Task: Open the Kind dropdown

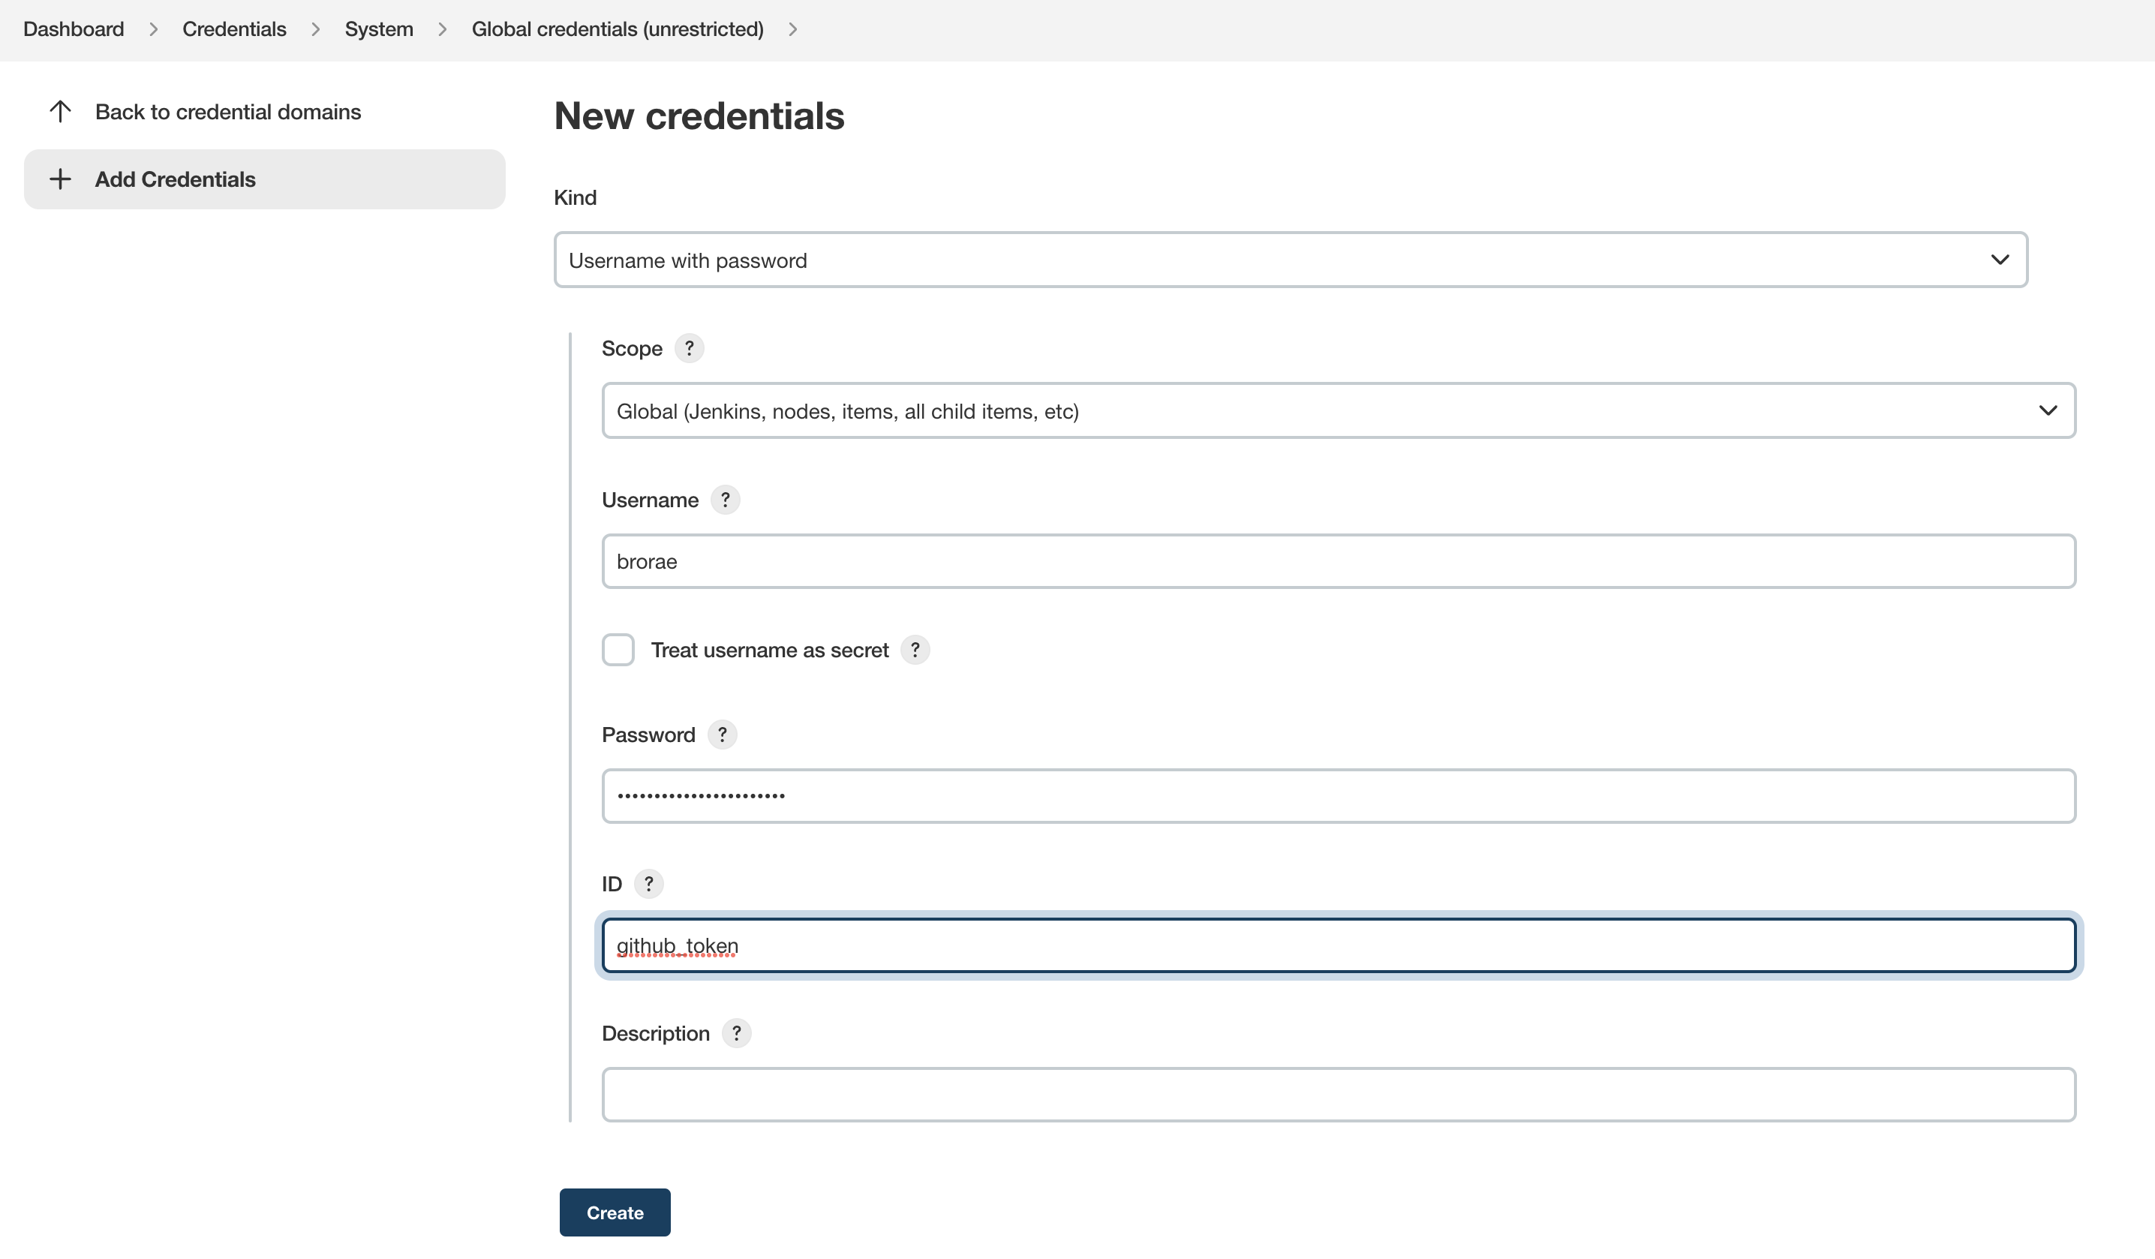Action: [1290, 260]
